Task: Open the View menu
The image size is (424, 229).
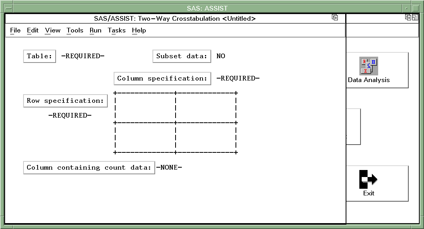Action: click(x=53, y=30)
